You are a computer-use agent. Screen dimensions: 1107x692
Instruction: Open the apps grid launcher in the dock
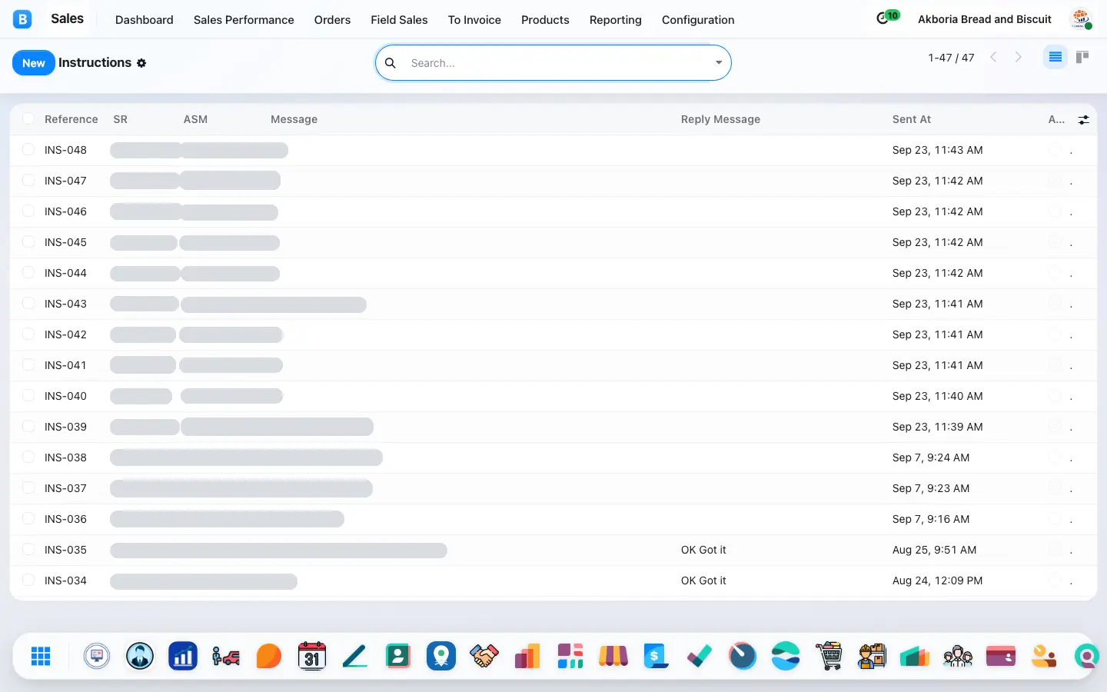[x=41, y=656]
